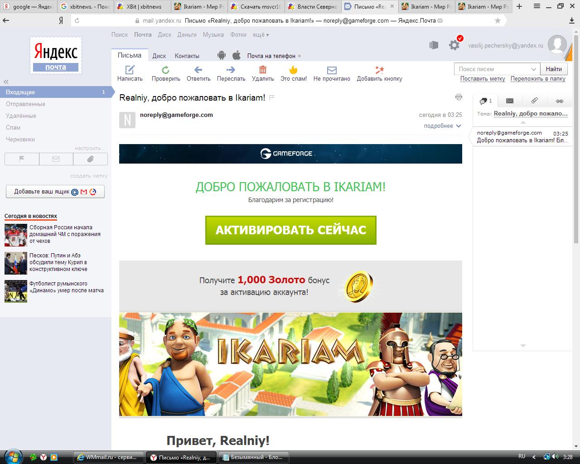Open the Диск tab
The height and width of the screenshot is (464, 580).
pos(159,56)
